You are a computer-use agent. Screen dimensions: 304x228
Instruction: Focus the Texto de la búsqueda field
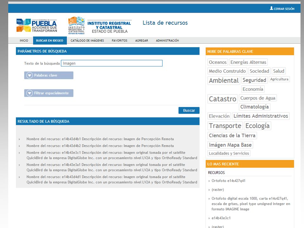coord(112,63)
